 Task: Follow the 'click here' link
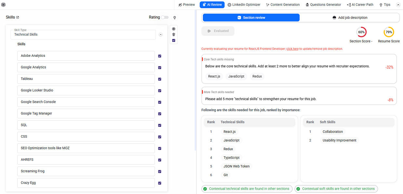pyautogui.click(x=292, y=49)
